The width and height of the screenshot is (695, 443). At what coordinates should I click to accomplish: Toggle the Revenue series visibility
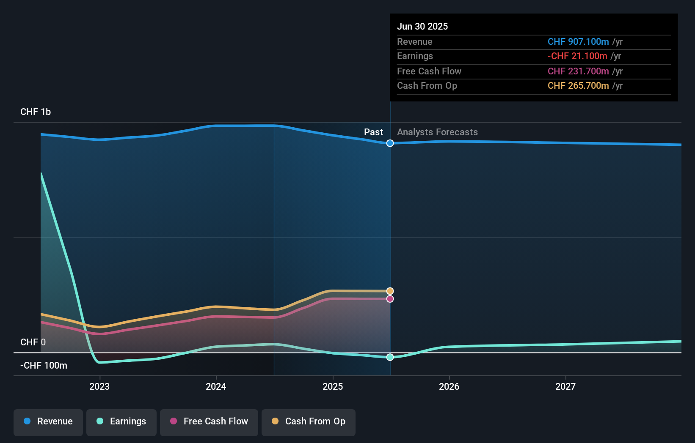click(48, 421)
